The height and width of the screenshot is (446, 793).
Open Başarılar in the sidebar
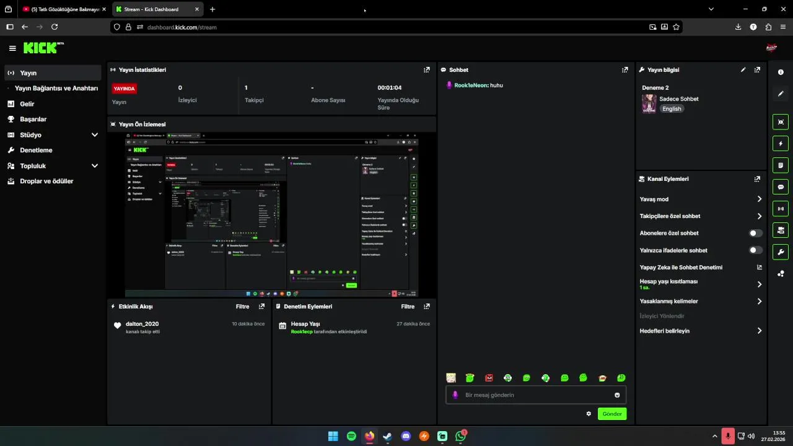pos(53,120)
